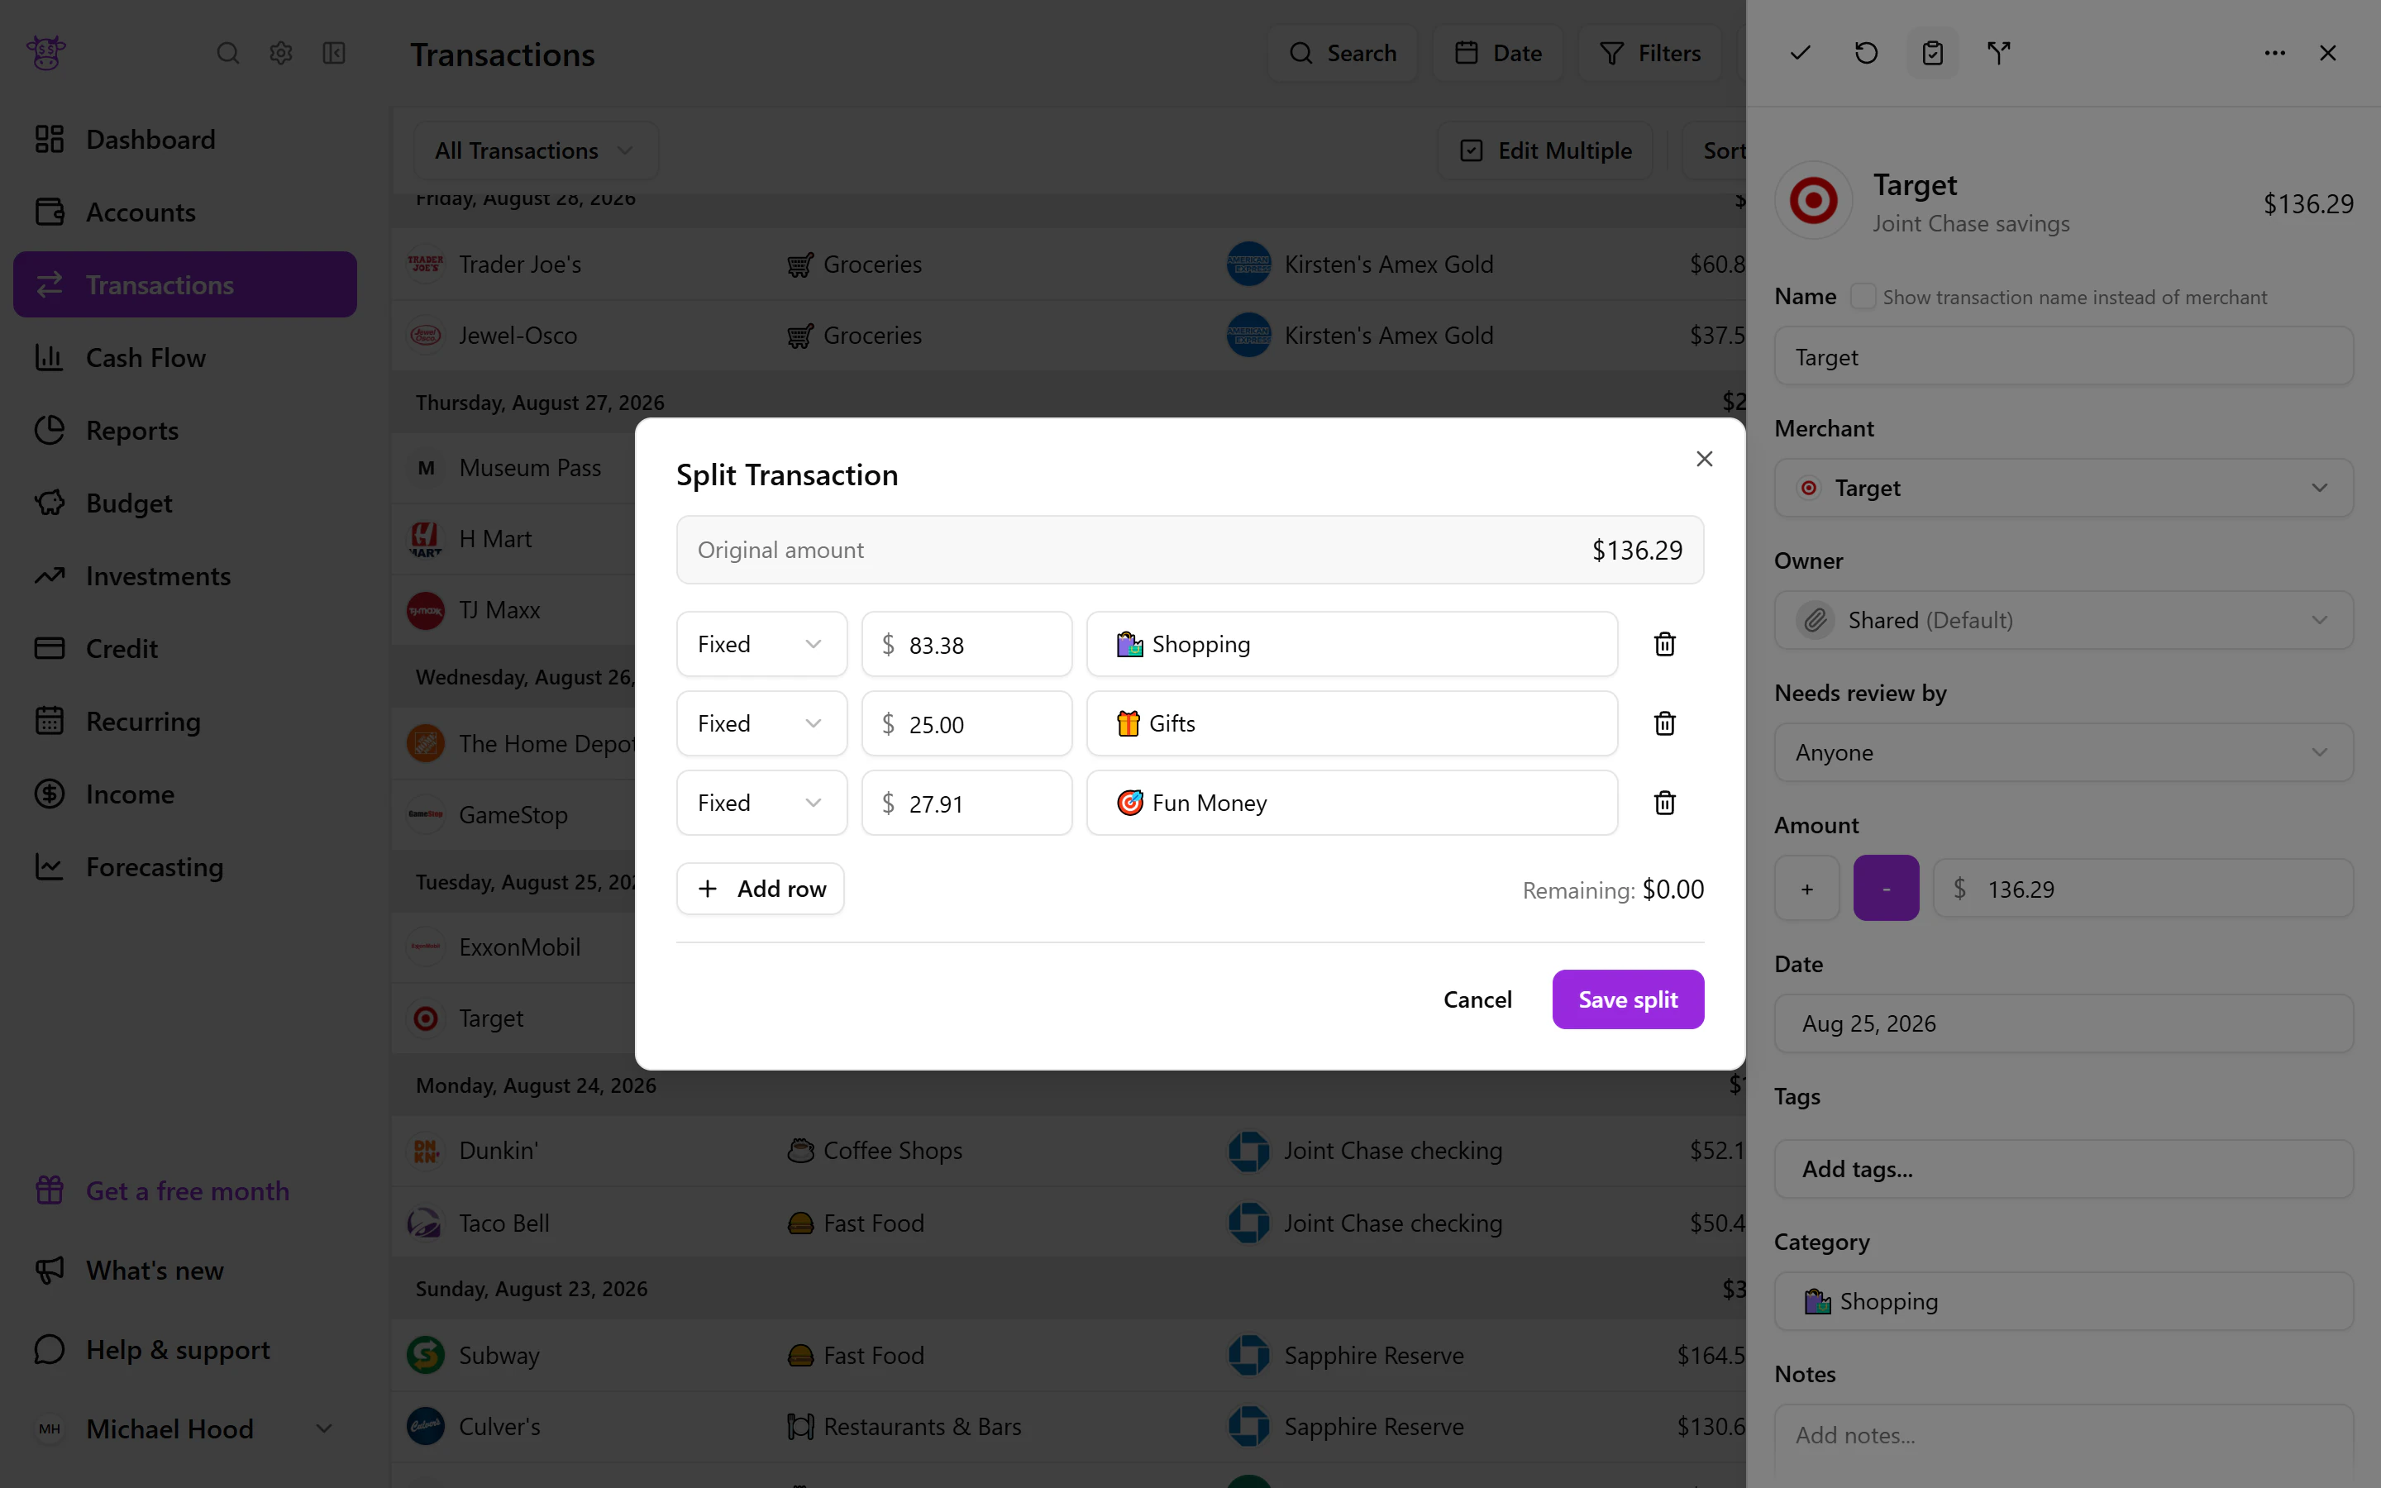Open settings gear icon in sidebar

pos(280,53)
